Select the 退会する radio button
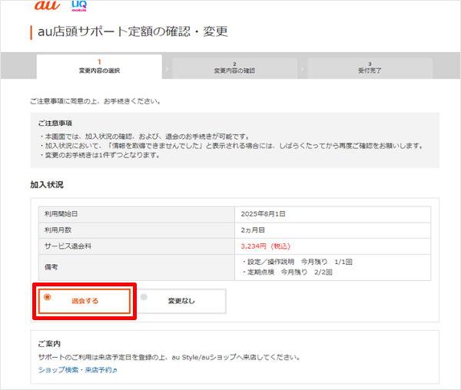Image resolution: width=461 pixels, height=390 pixels. coord(48,296)
